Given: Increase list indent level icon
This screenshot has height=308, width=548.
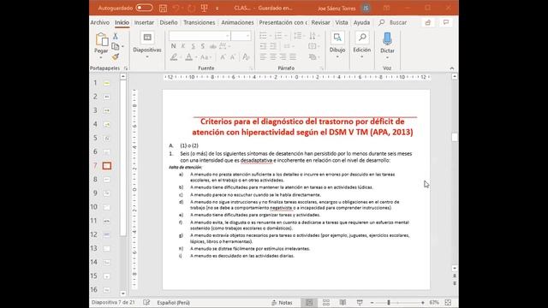Looking at the screenshot, I should (x=273, y=46).
